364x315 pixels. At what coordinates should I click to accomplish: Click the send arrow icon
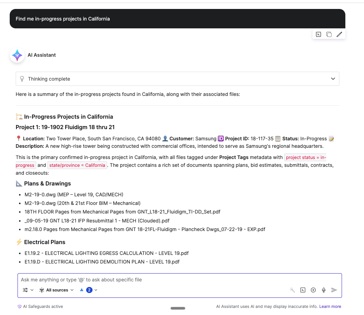coord(334,290)
